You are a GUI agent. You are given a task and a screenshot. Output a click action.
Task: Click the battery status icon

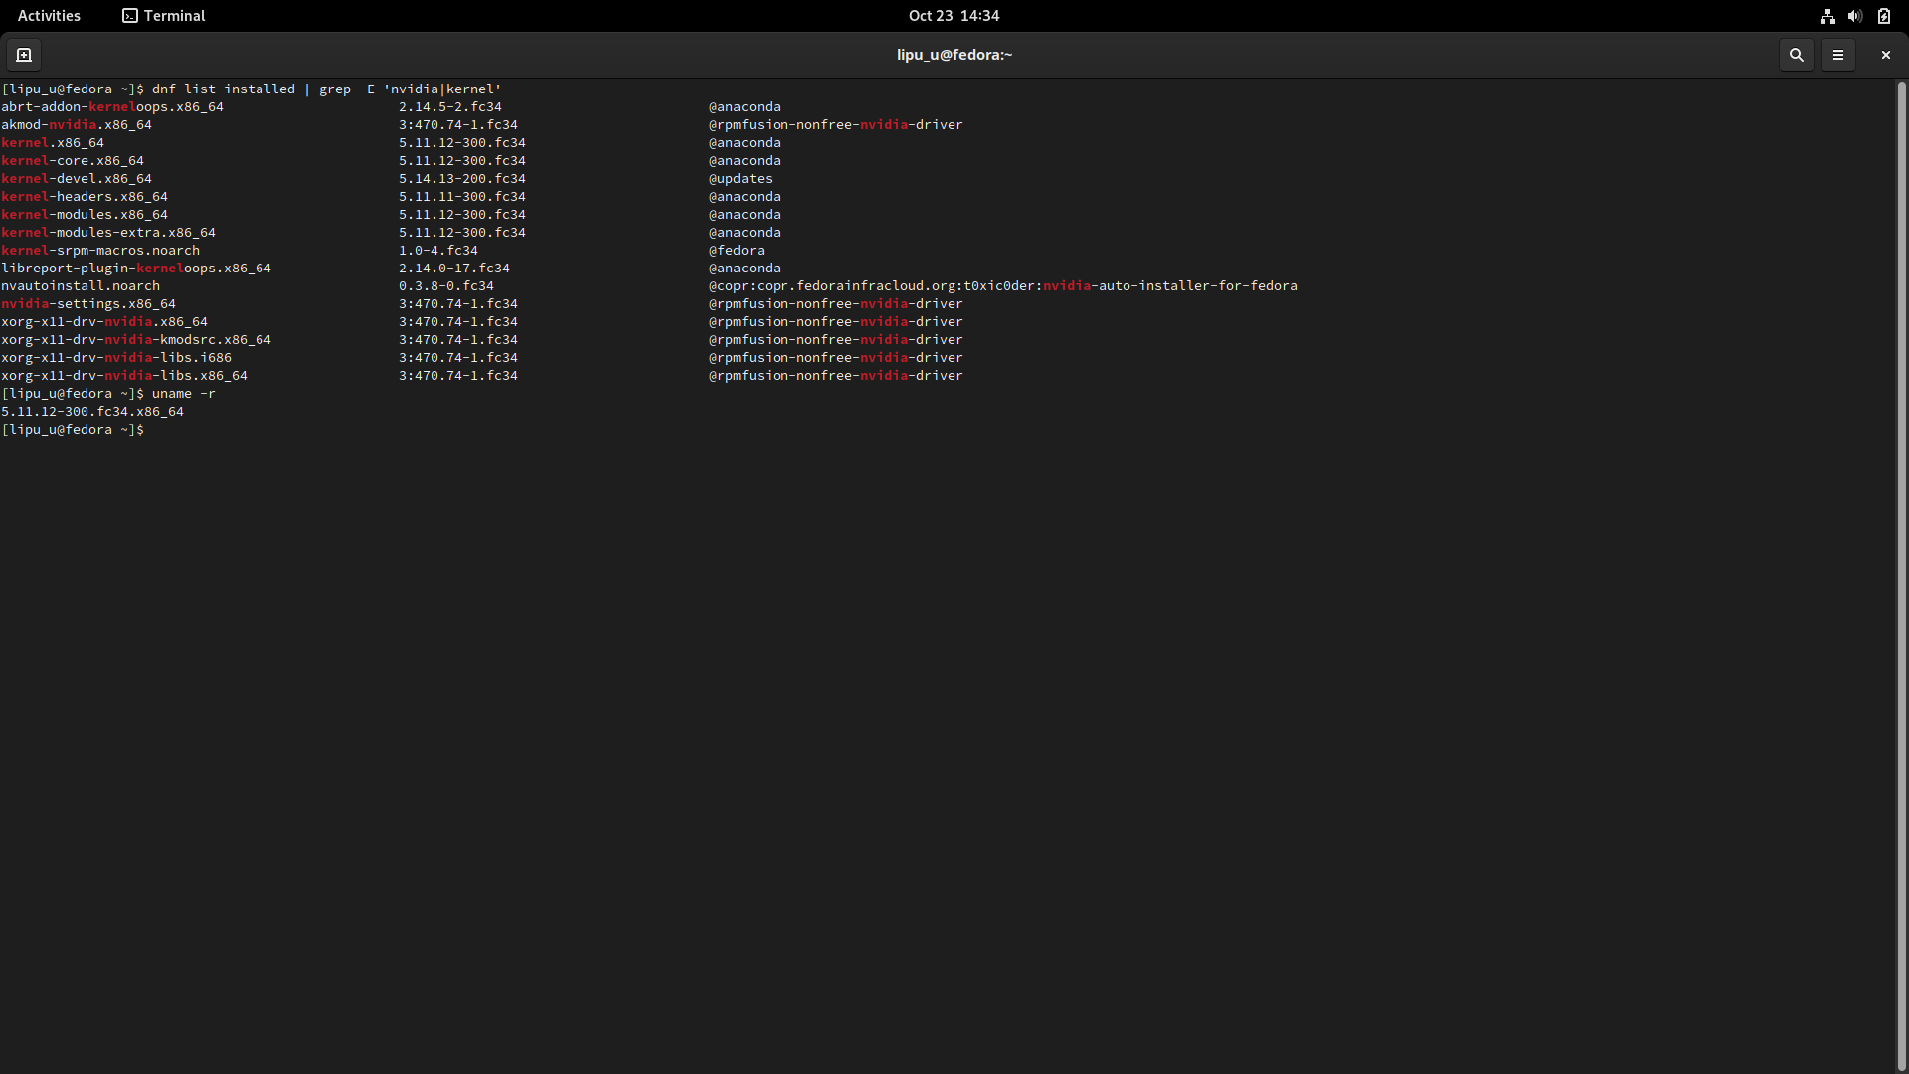[1883, 16]
